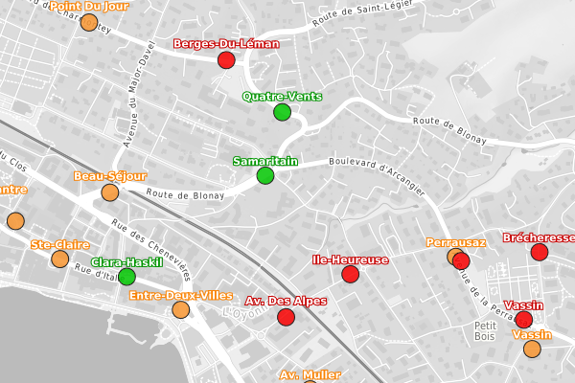Screen dimensions: 575x383
Task: Click the orange Entre-Deux-Villes marker
Action: (181, 309)
